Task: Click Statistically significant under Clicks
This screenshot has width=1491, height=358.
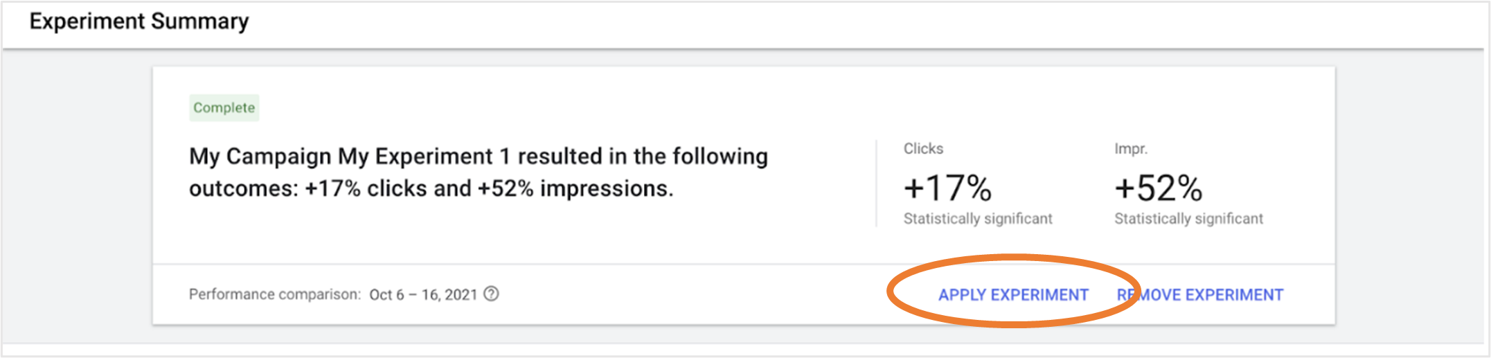Action: 977,219
